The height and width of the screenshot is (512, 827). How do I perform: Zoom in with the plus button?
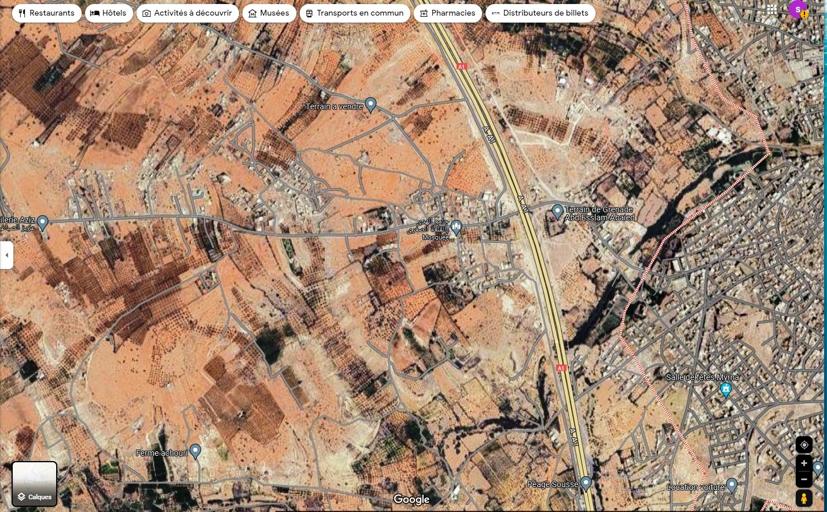click(804, 463)
